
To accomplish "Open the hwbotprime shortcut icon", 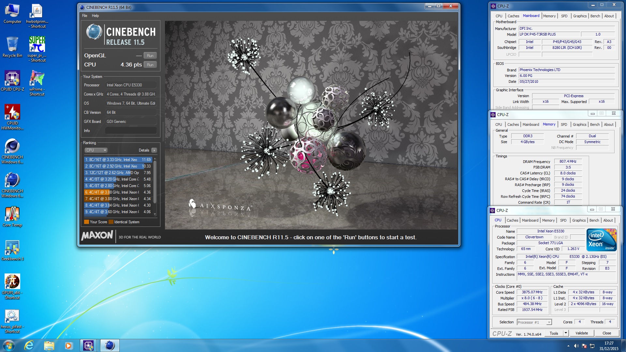I will pyautogui.click(x=37, y=16).
